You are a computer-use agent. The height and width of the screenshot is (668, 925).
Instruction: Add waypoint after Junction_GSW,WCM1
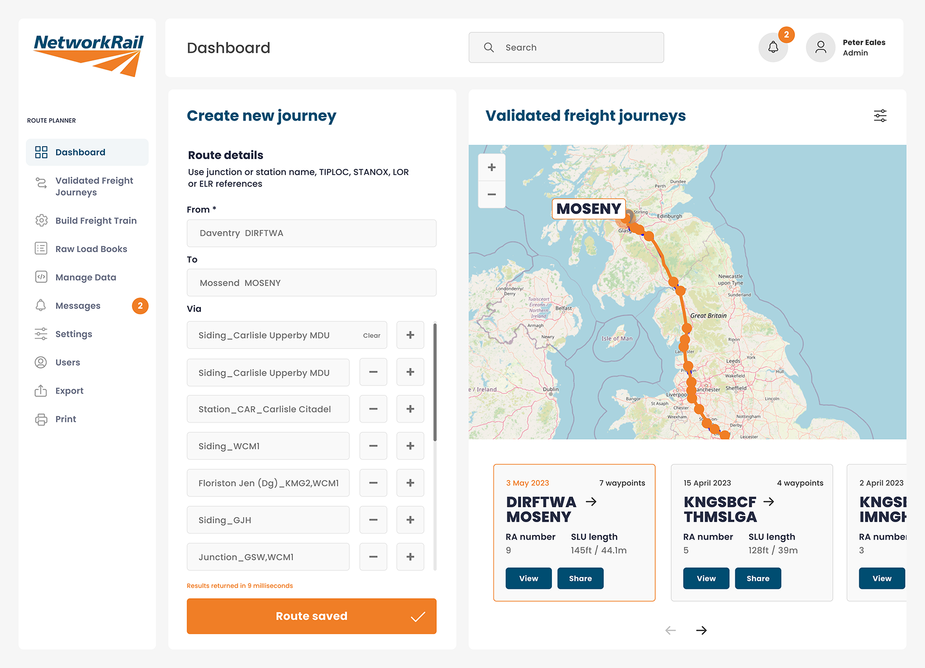point(410,557)
